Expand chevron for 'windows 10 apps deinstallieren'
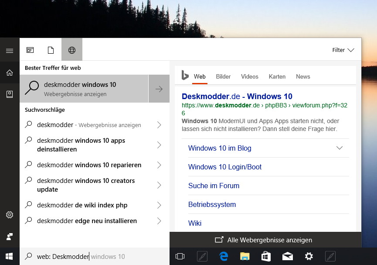Screen dimensions: 377x265 pyautogui.click(x=159, y=145)
